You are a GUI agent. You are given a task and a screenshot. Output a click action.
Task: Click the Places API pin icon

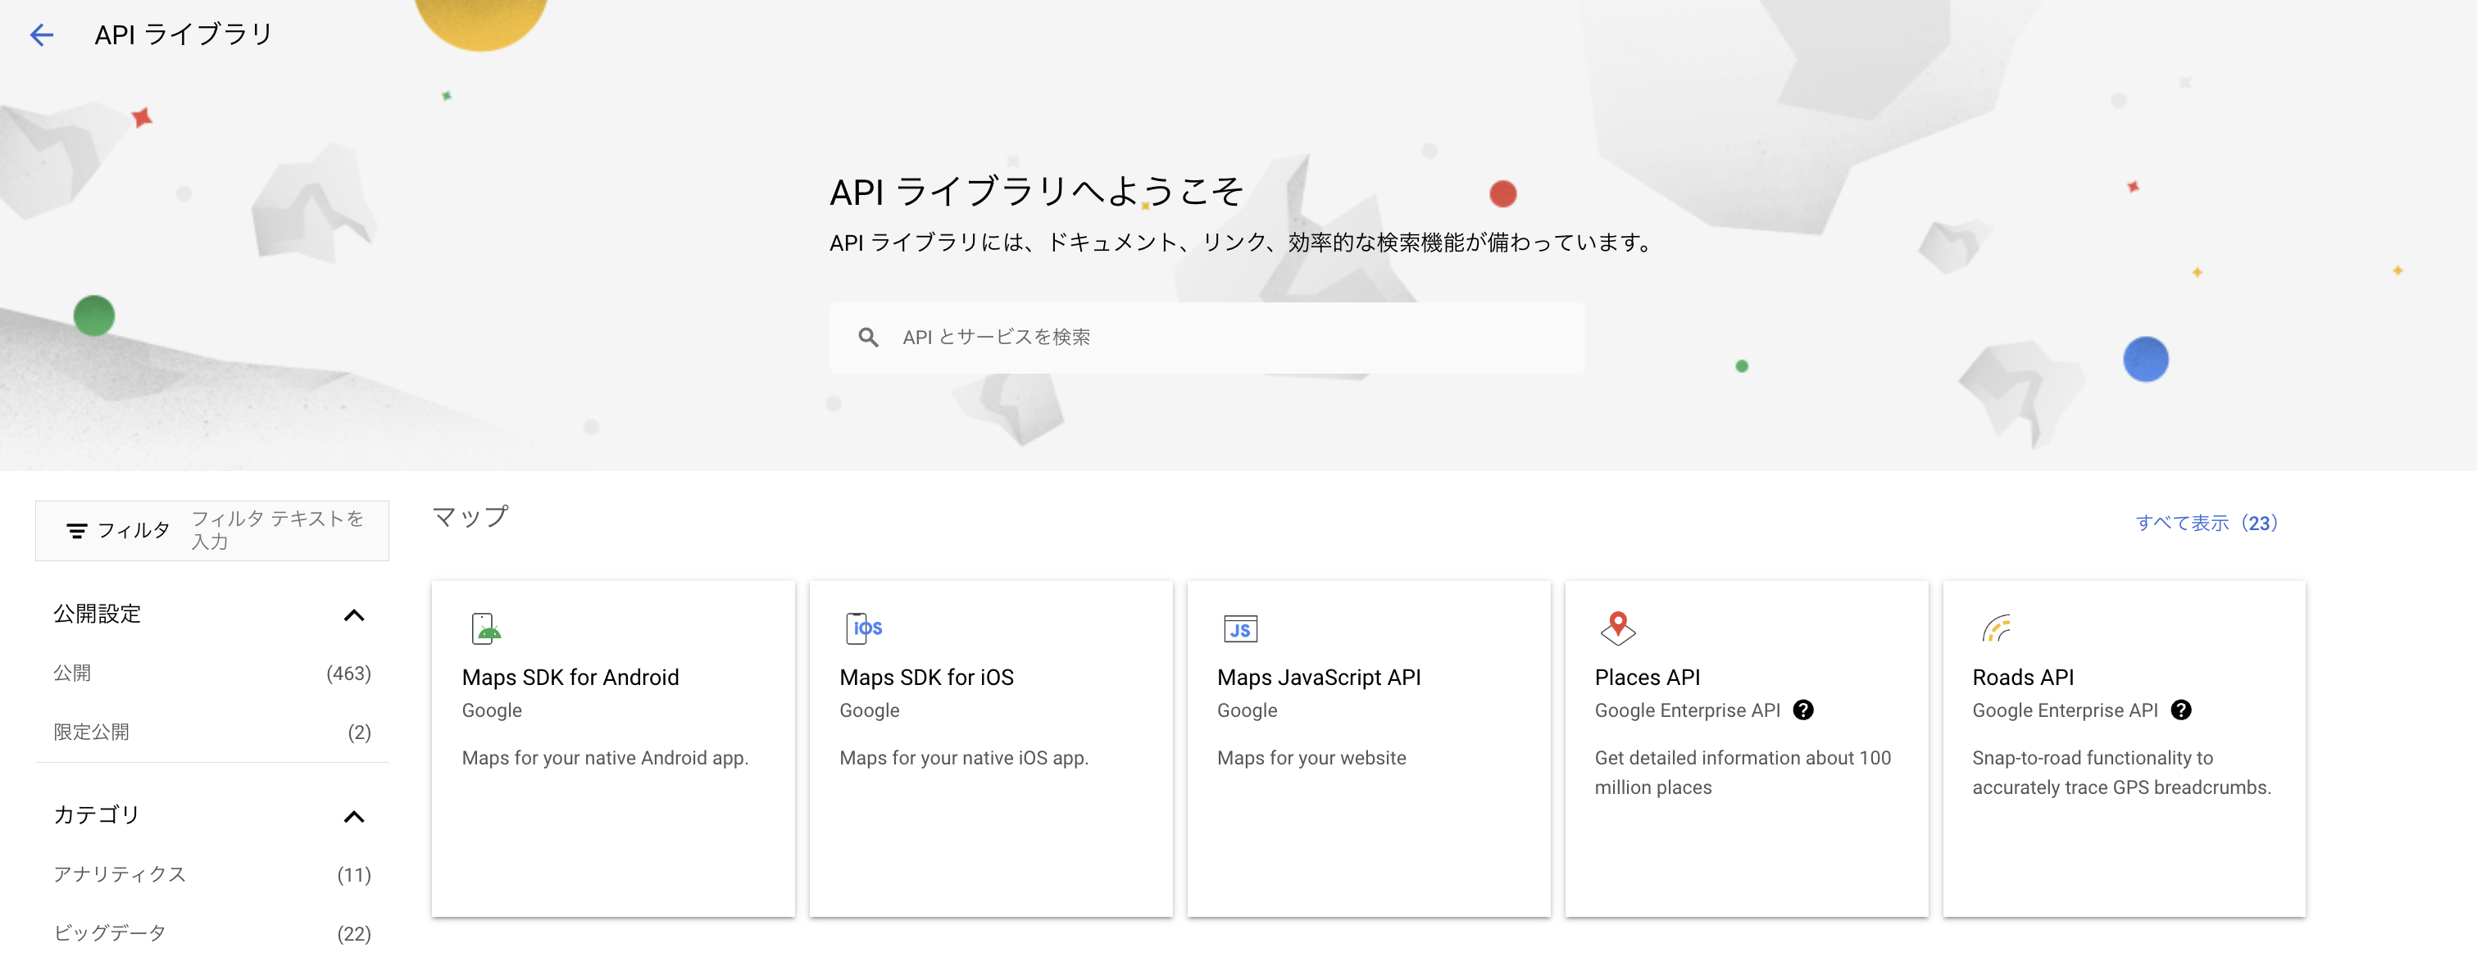click(x=1617, y=628)
